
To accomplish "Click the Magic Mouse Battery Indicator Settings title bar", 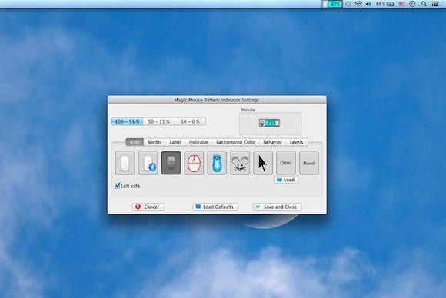I will pyautogui.click(x=217, y=100).
